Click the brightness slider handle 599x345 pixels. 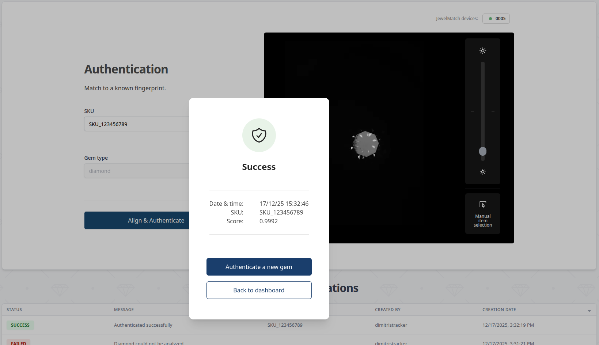(x=482, y=151)
